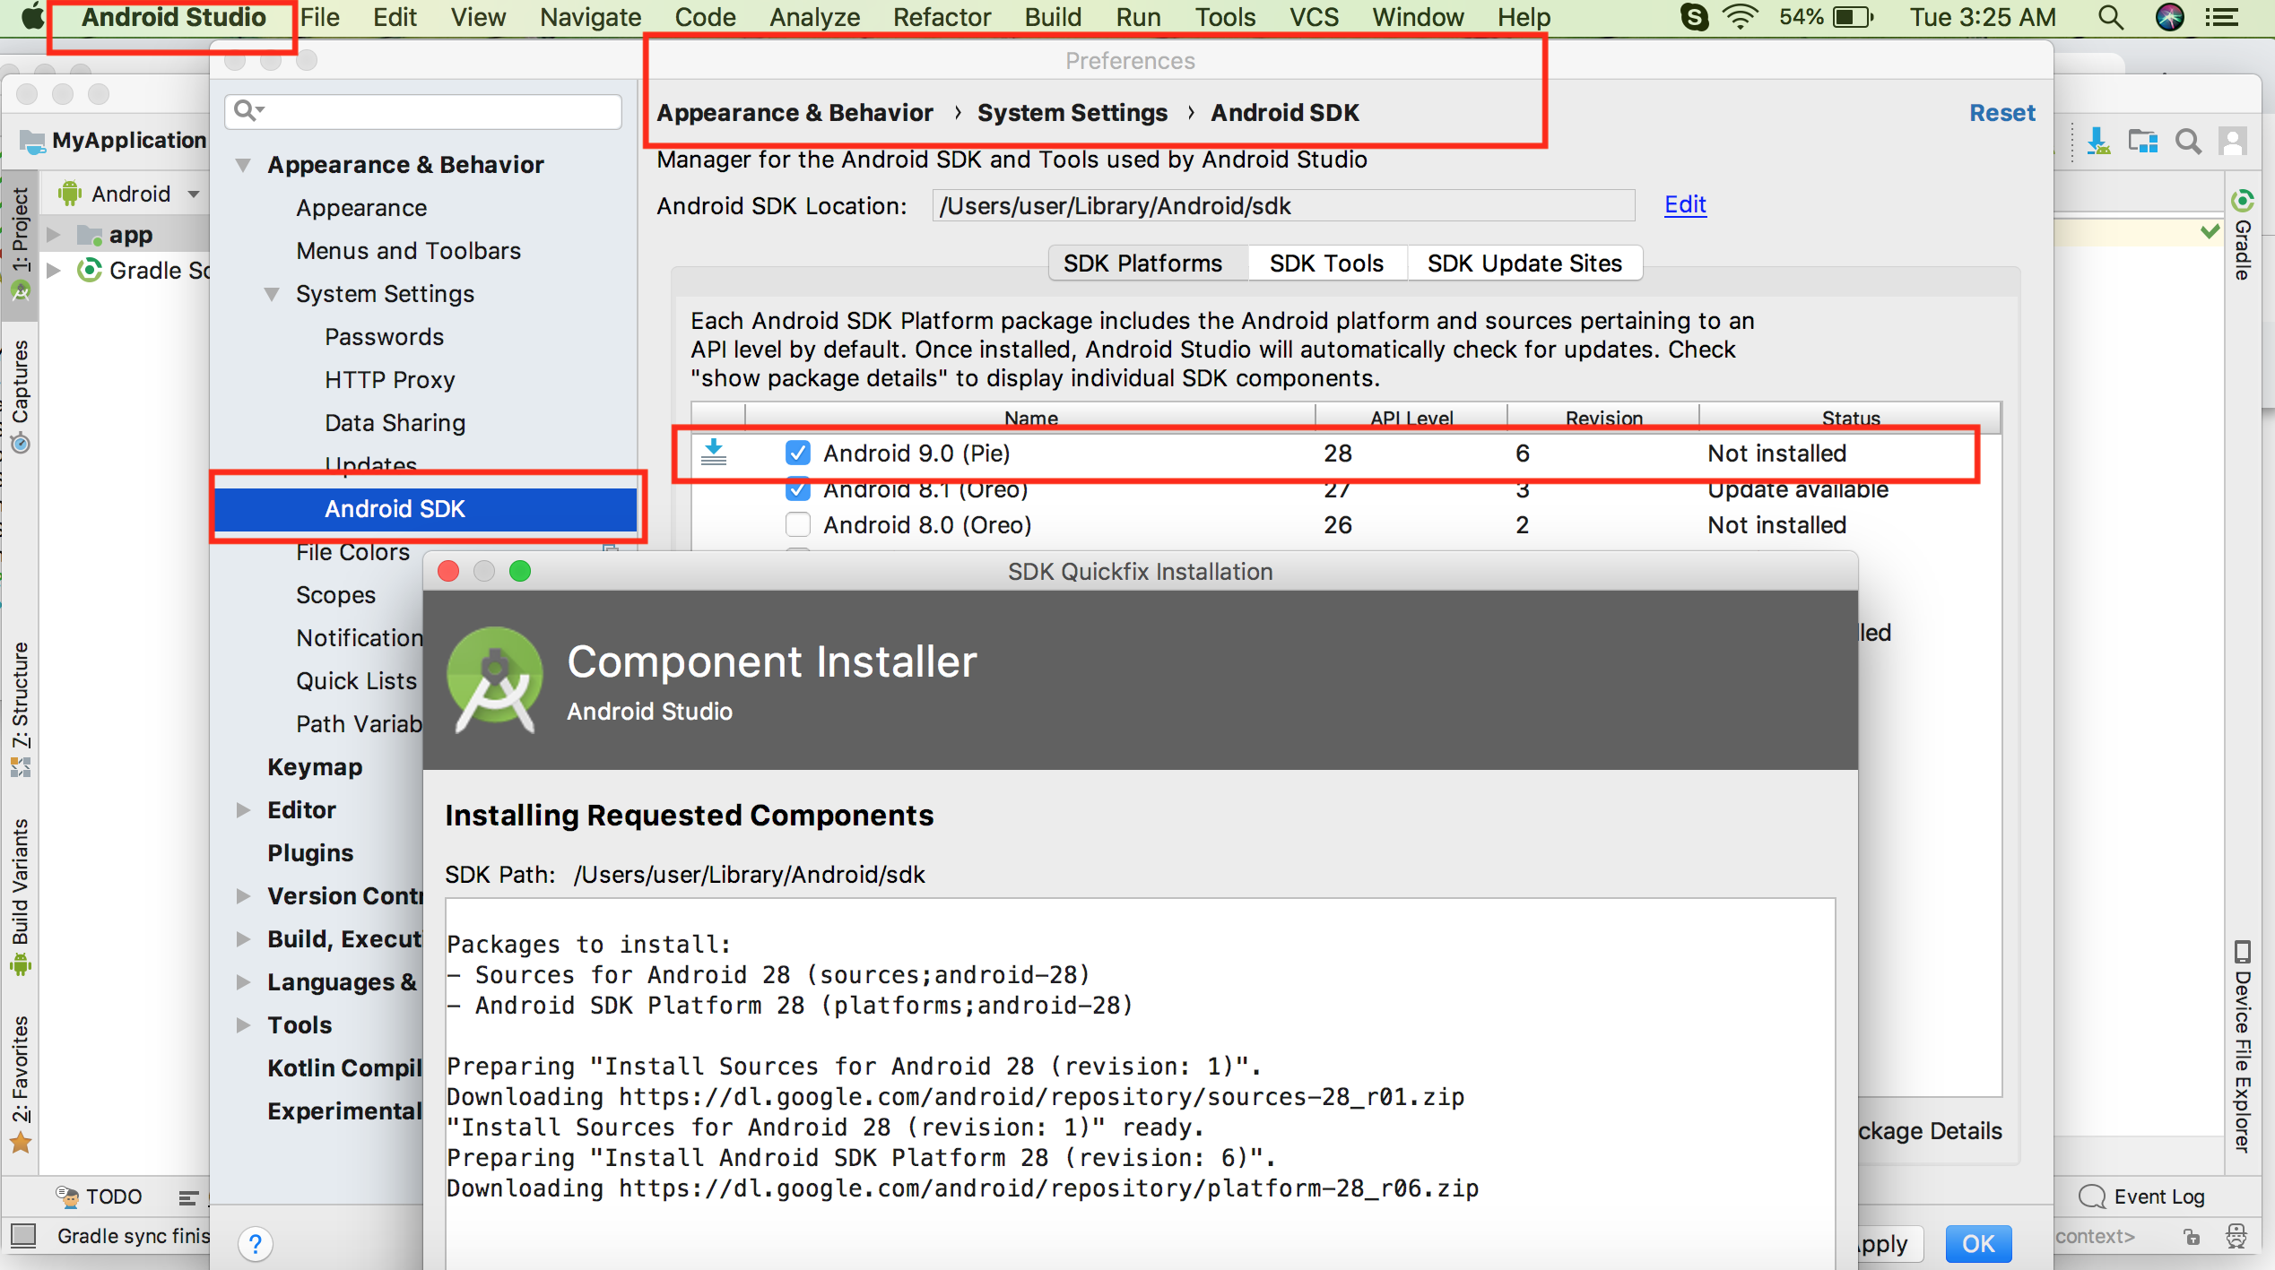The width and height of the screenshot is (2275, 1270).
Task: Click the Reset link
Action: [2001, 113]
